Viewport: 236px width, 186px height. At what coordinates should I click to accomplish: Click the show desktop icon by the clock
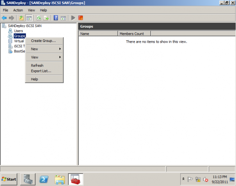click(x=232, y=179)
